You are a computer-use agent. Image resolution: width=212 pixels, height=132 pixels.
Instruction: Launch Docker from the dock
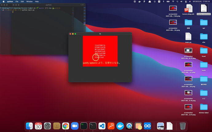point(120,126)
